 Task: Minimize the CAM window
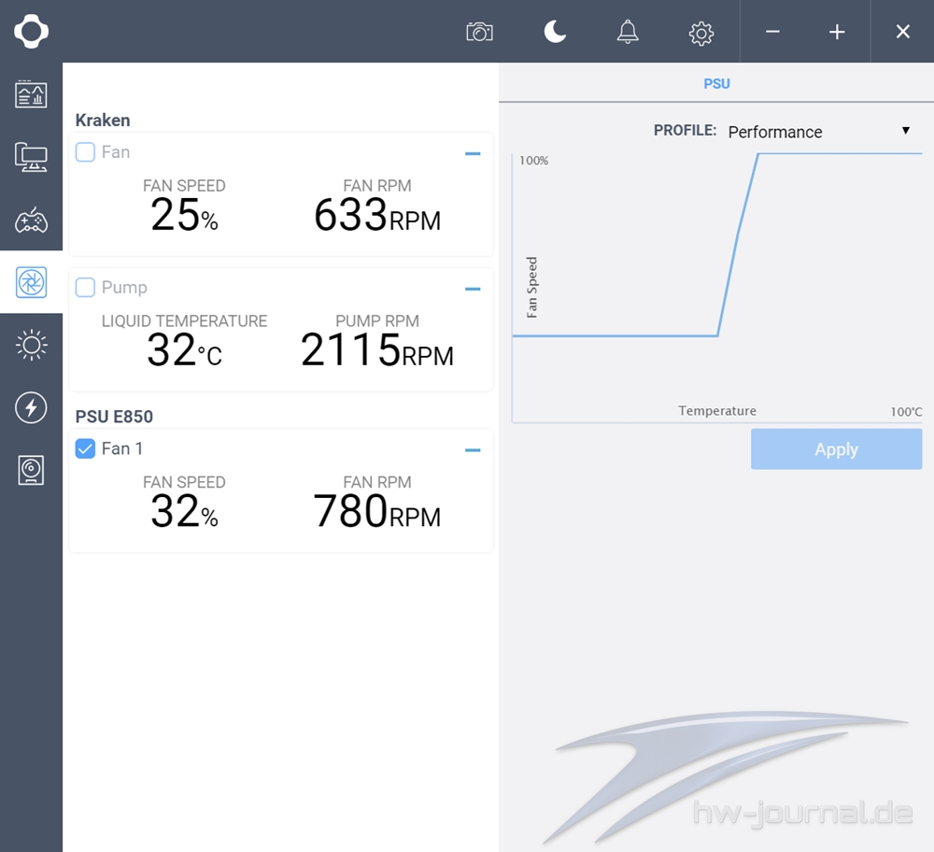tap(772, 32)
